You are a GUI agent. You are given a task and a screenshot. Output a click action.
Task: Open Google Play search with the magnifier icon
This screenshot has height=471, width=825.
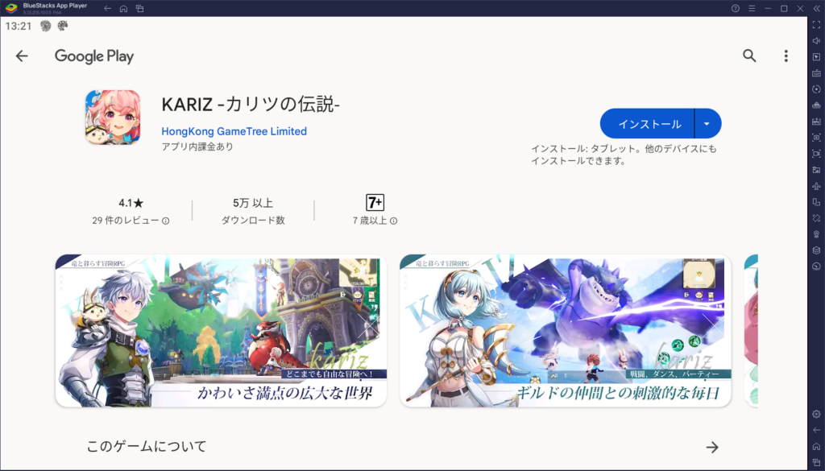(749, 56)
